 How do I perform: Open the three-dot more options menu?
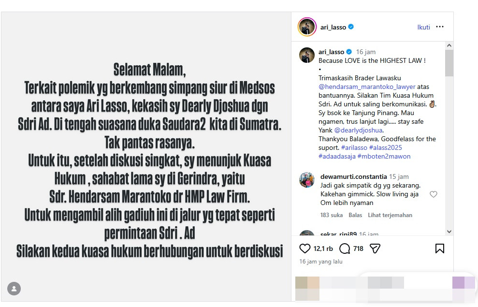(x=440, y=27)
